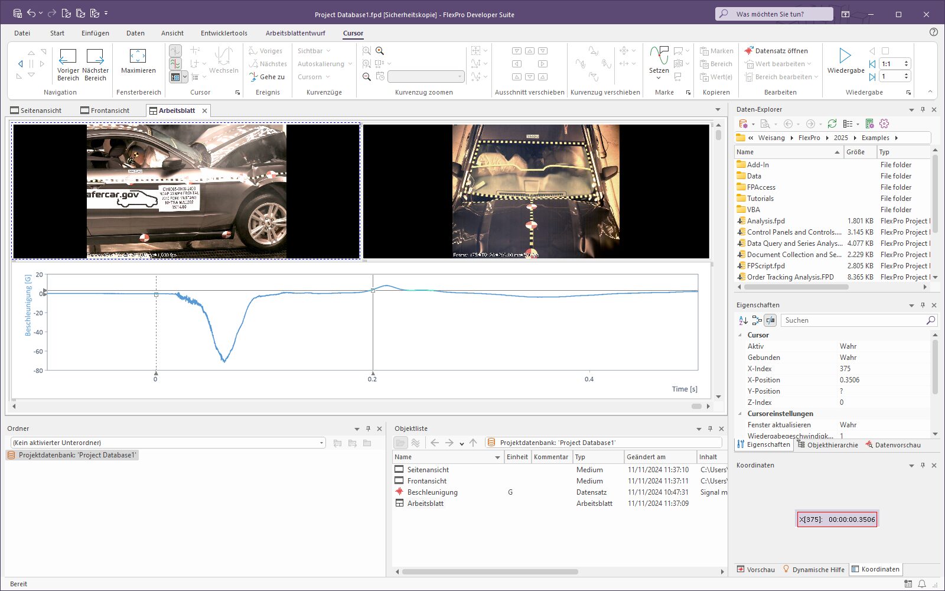Viewport: 945px width, 591px height.
Task: Open the Setzen dropdown arrow
Action: coord(659,78)
